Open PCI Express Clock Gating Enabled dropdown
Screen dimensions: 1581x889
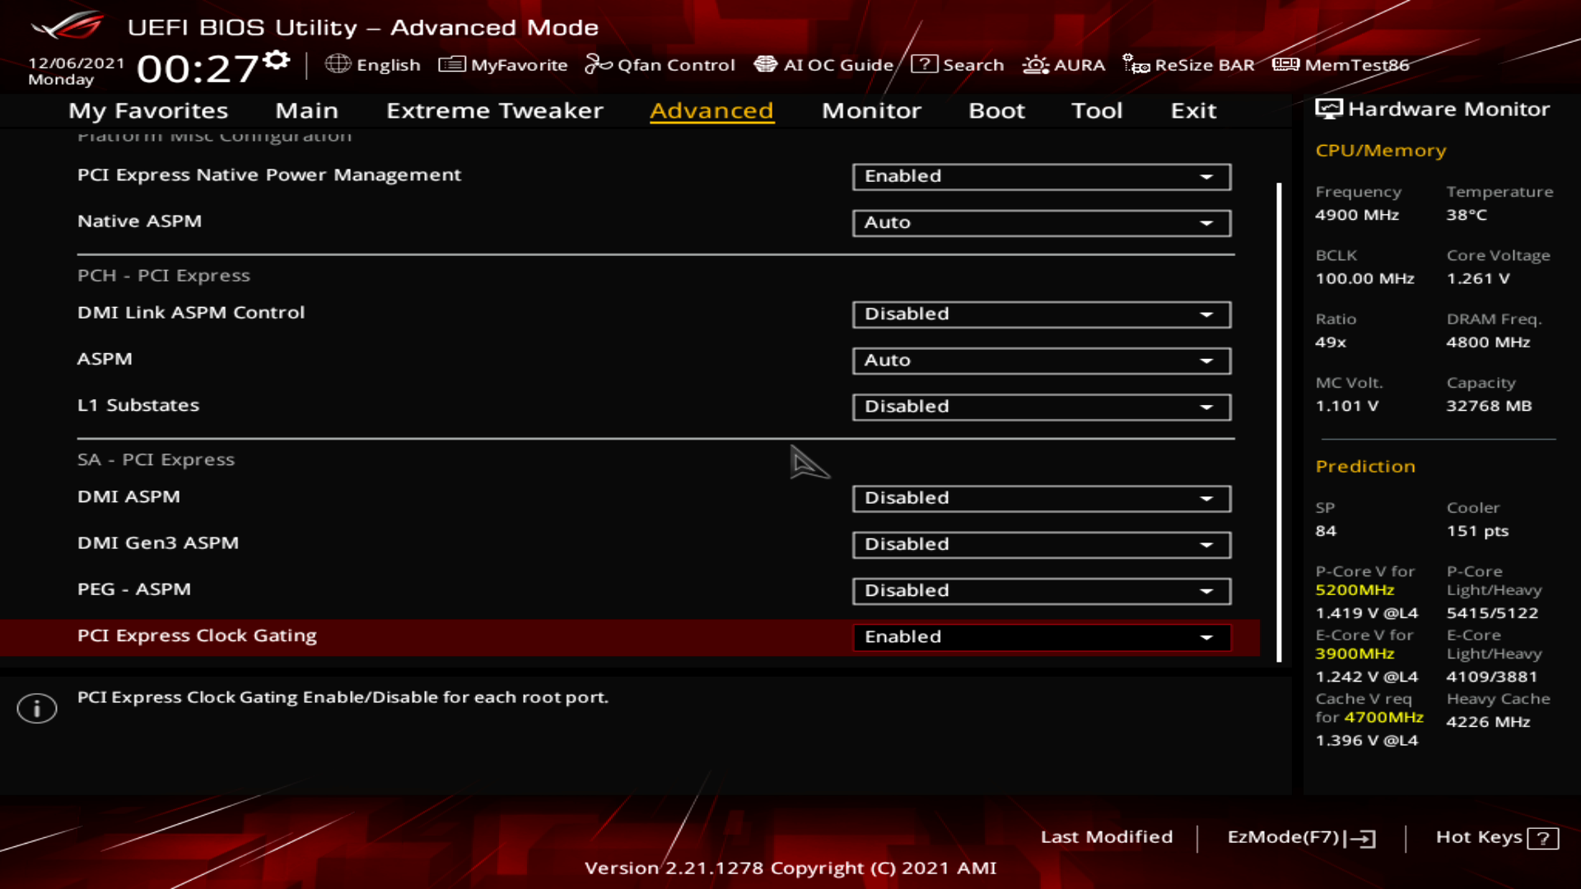tap(1042, 637)
